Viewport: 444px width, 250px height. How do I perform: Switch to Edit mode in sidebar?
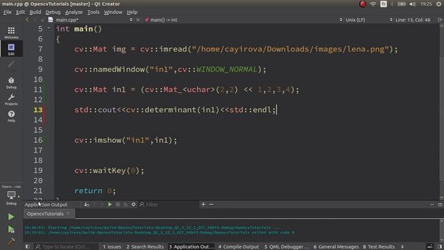coord(11,49)
